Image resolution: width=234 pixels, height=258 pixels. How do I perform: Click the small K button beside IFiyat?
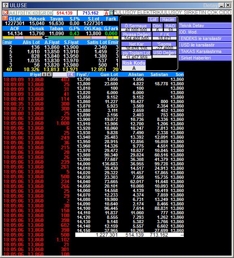49,74
